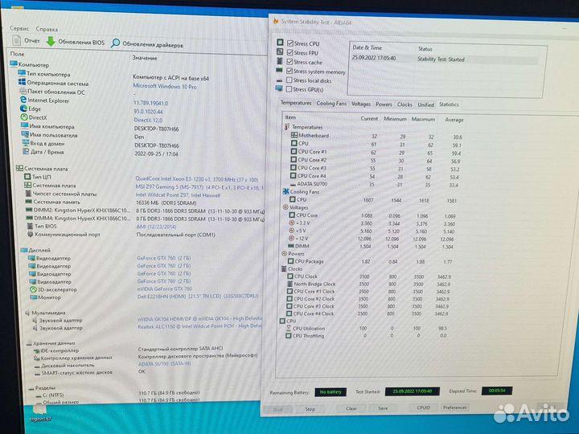The width and height of the screenshot is (579, 434).
Task: Switch to the Powers tab
Action: pyautogui.click(x=384, y=104)
